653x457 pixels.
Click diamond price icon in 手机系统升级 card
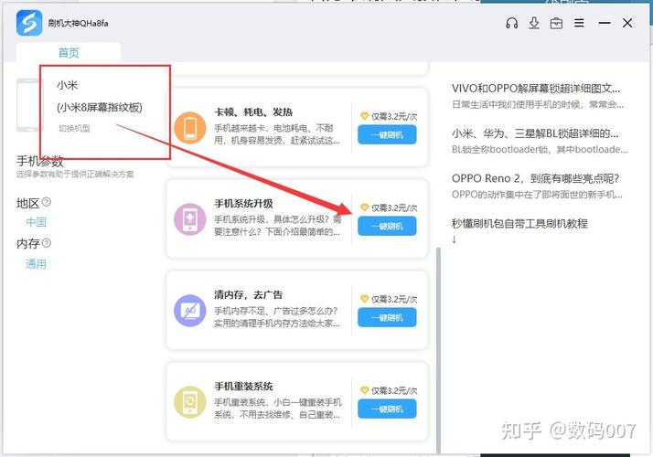point(364,207)
